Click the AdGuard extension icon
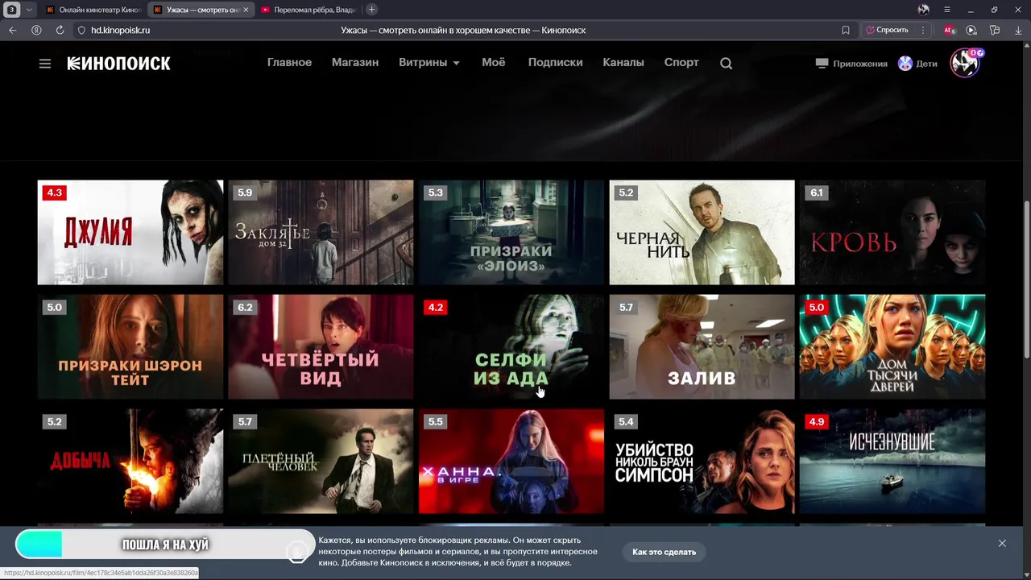The image size is (1031, 580). tap(949, 30)
